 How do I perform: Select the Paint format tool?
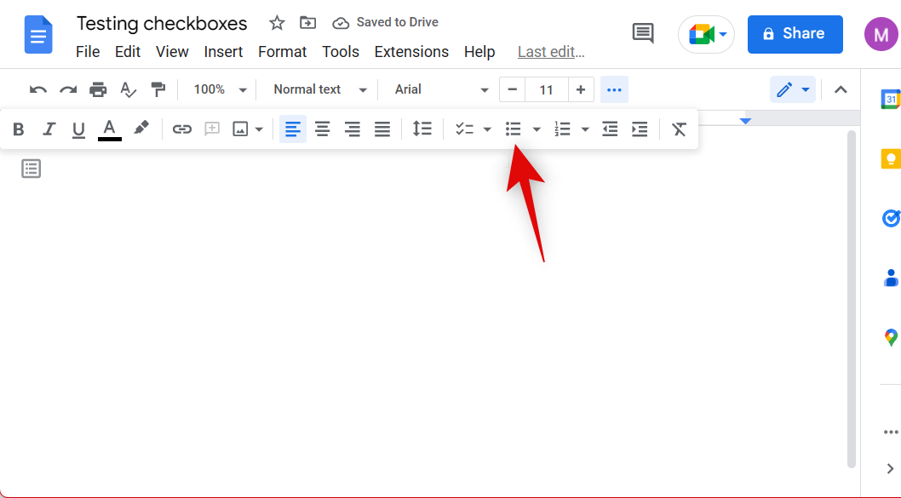click(x=158, y=89)
